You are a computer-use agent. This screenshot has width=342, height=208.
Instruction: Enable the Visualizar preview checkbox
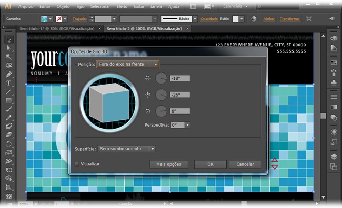coord(77,164)
